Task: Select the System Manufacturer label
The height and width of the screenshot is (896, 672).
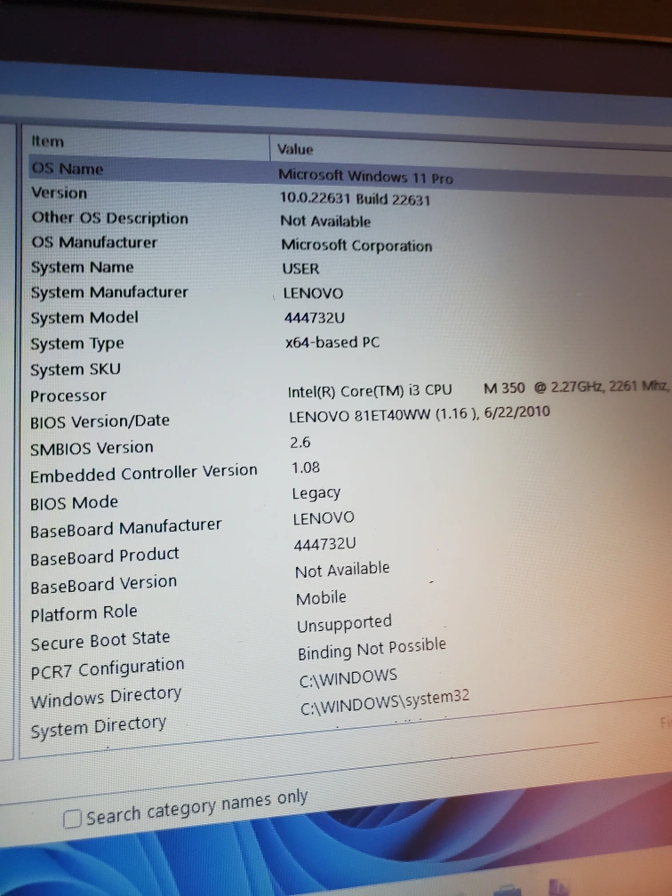Action: [109, 292]
